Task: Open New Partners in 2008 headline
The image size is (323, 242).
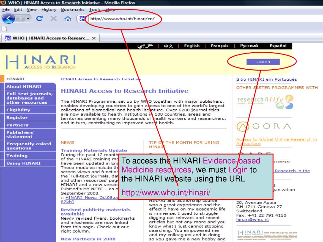Action: pos(88,239)
